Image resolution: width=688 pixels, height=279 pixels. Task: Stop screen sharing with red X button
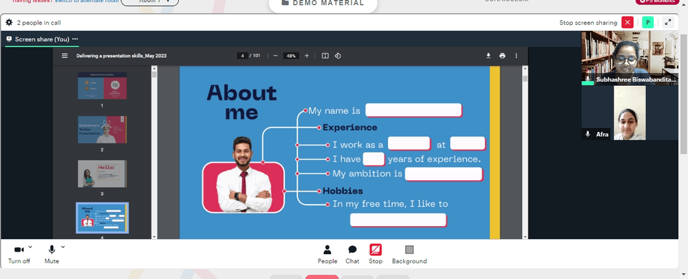[x=627, y=23]
